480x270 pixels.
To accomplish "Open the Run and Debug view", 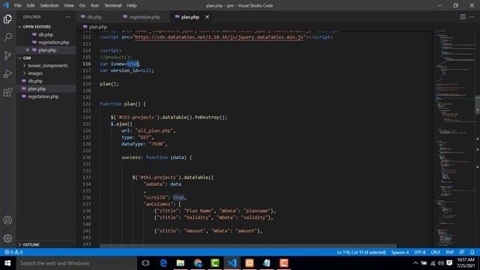I will pyautogui.click(x=7, y=73).
